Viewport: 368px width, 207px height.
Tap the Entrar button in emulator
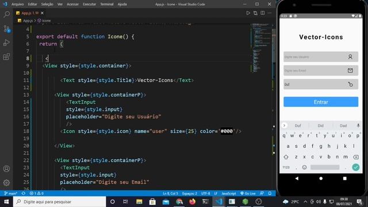click(321, 102)
